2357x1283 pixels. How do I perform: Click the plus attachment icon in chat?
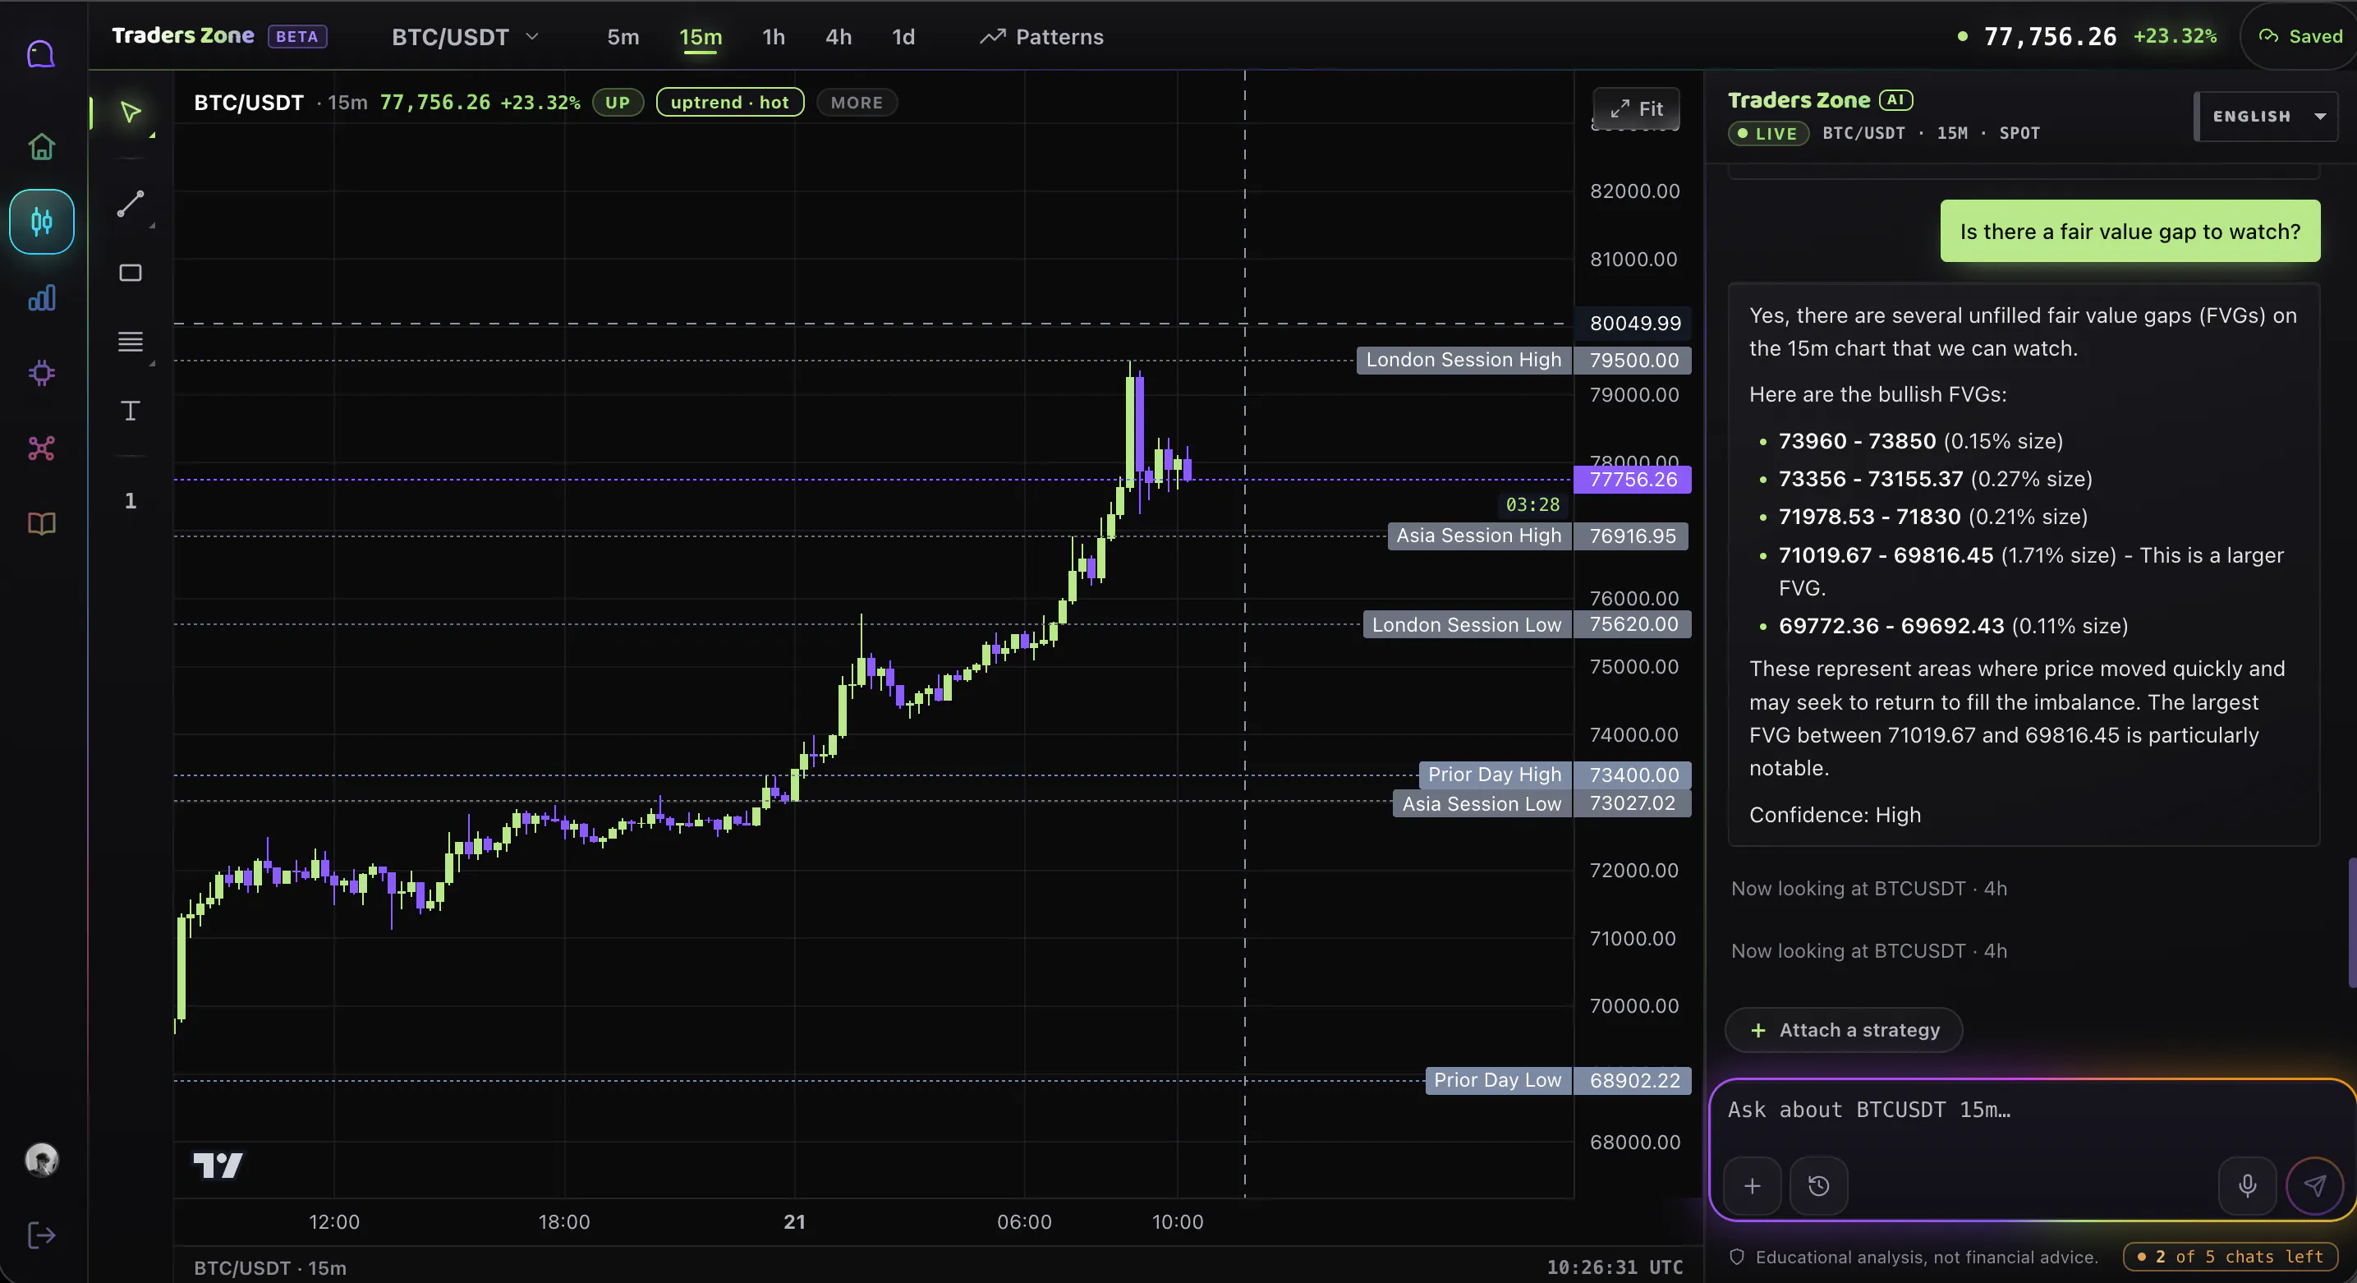(1753, 1186)
